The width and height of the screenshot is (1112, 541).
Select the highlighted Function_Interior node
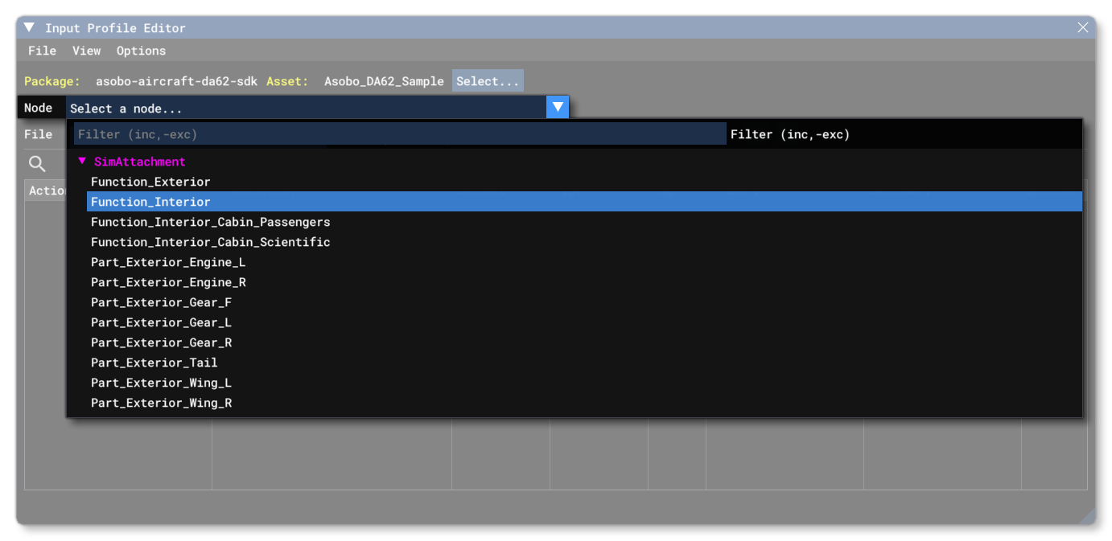150,201
